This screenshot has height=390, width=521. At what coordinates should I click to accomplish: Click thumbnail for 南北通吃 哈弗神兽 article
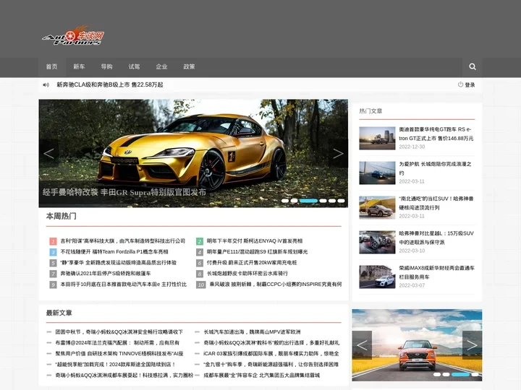coord(377,207)
